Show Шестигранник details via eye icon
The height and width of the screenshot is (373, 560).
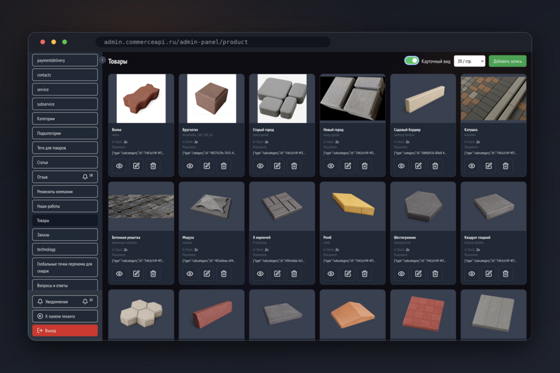click(401, 274)
